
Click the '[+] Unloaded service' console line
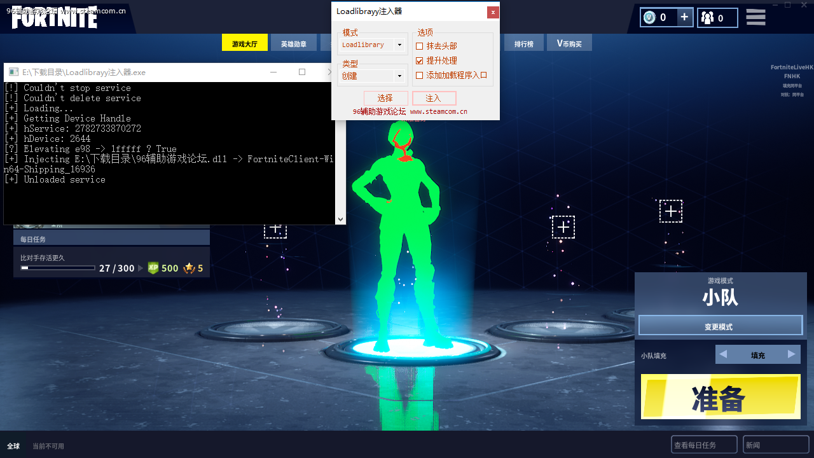55,179
